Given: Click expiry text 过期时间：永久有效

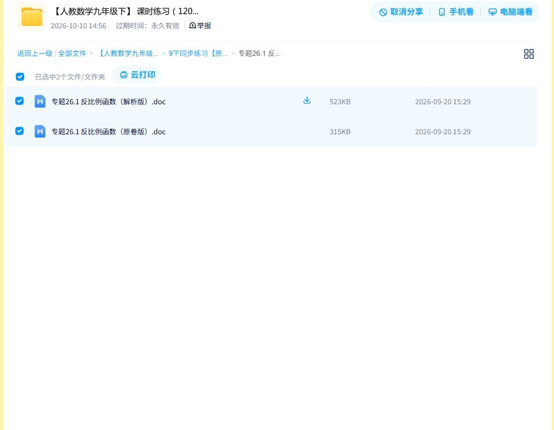Looking at the screenshot, I should point(148,26).
